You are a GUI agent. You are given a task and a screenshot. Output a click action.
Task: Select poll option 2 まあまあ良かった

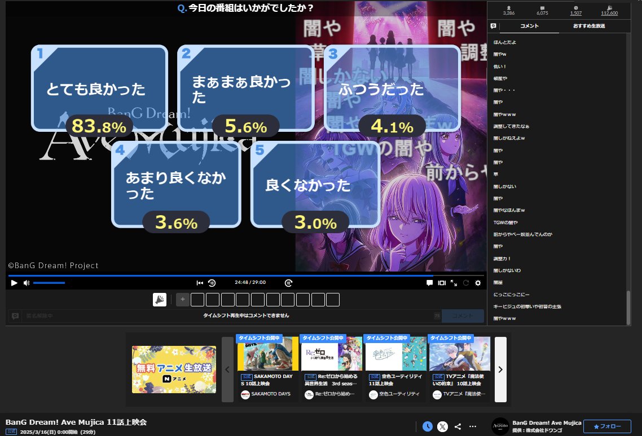point(245,88)
